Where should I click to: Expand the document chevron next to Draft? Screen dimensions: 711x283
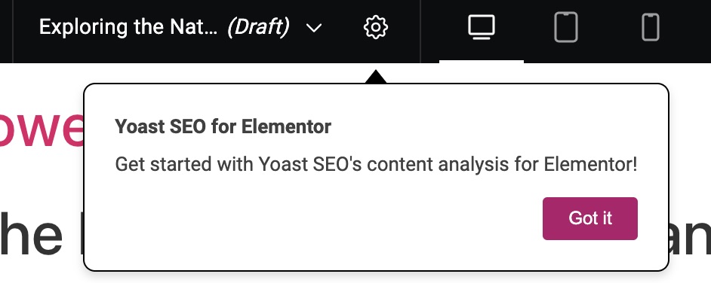click(314, 28)
